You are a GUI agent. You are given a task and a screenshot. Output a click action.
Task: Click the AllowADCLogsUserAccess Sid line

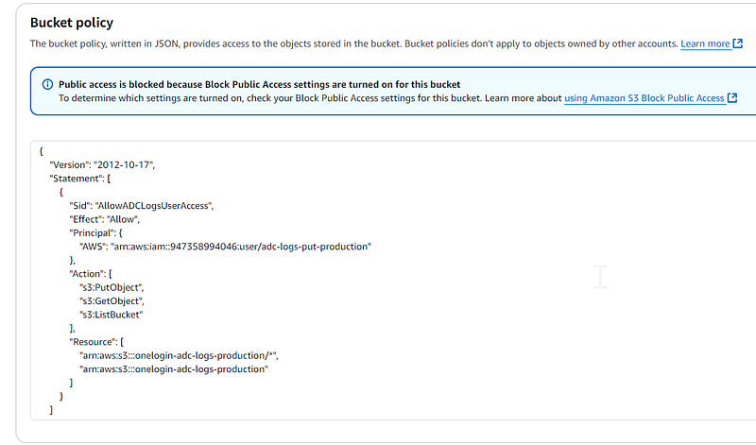click(141, 206)
